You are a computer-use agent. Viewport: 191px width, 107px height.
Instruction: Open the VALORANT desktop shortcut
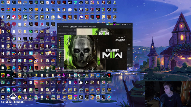point(3,10)
